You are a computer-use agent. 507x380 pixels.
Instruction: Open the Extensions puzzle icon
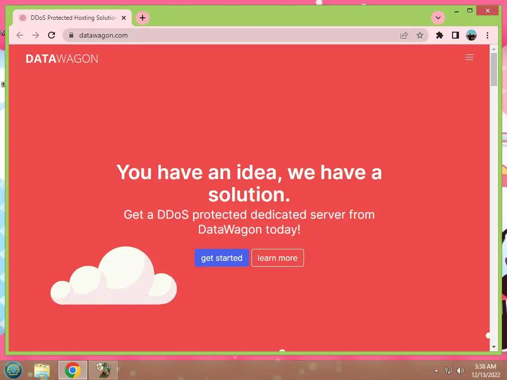point(440,35)
